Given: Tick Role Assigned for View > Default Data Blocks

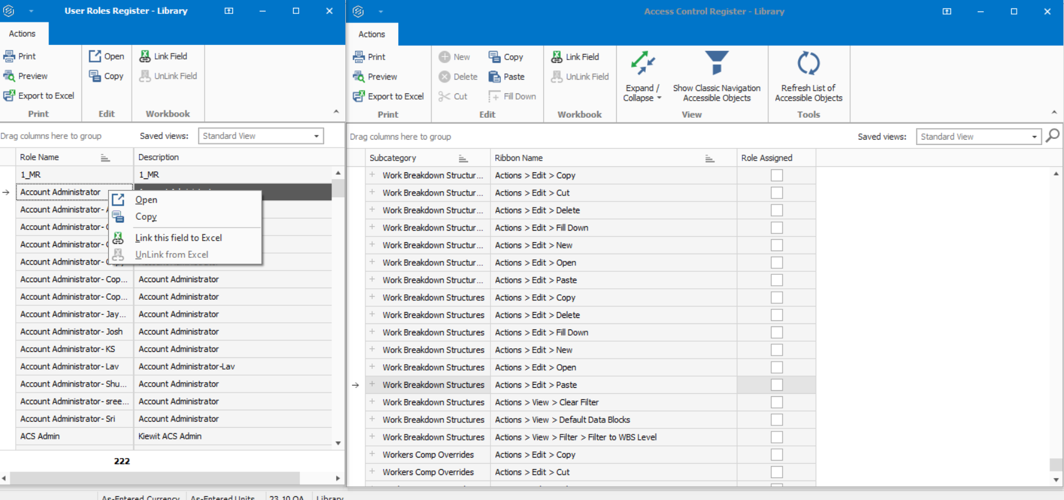Looking at the screenshot, I should click(776, 420).
